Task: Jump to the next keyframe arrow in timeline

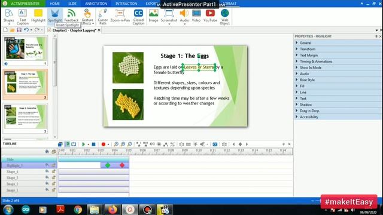Action: click(x=247, y=144)
